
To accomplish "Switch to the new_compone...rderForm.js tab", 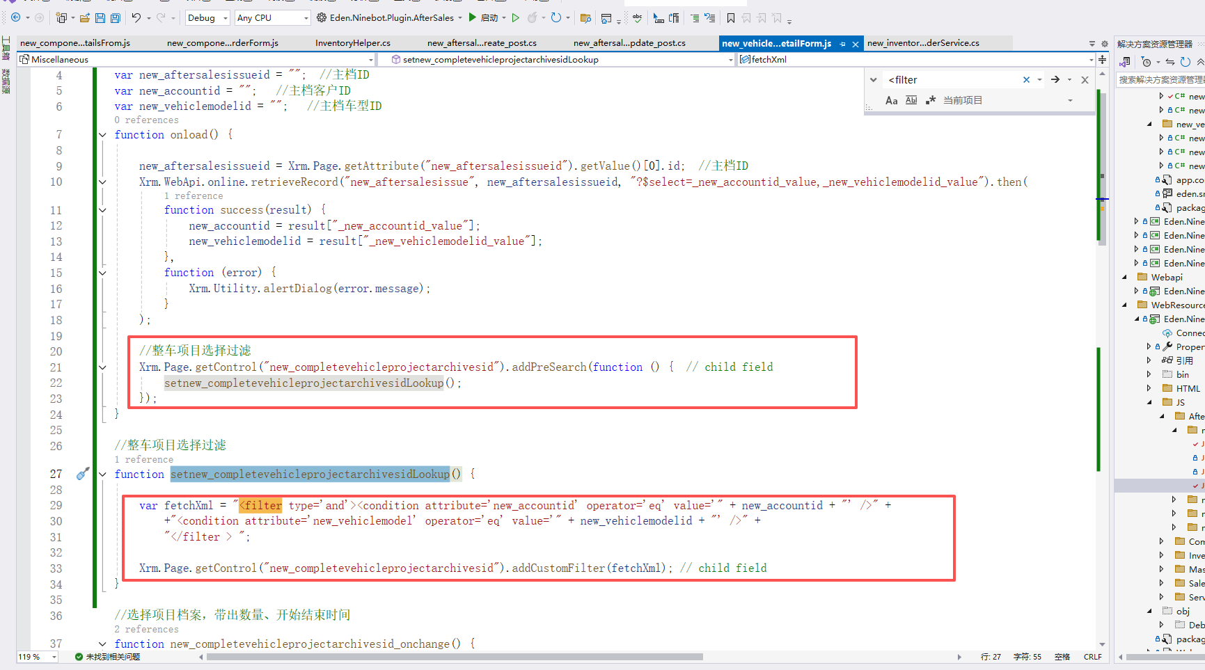I will 223,43.
